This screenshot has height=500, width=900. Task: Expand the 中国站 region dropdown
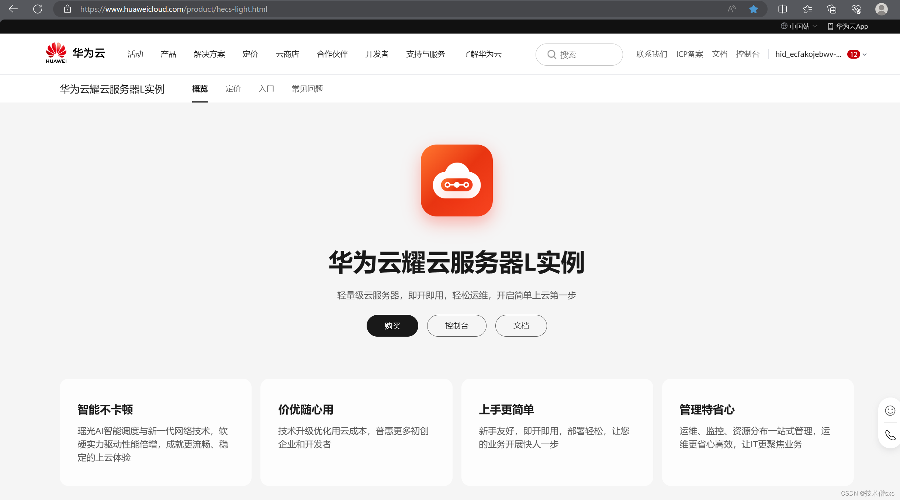(x=799, y=27)
